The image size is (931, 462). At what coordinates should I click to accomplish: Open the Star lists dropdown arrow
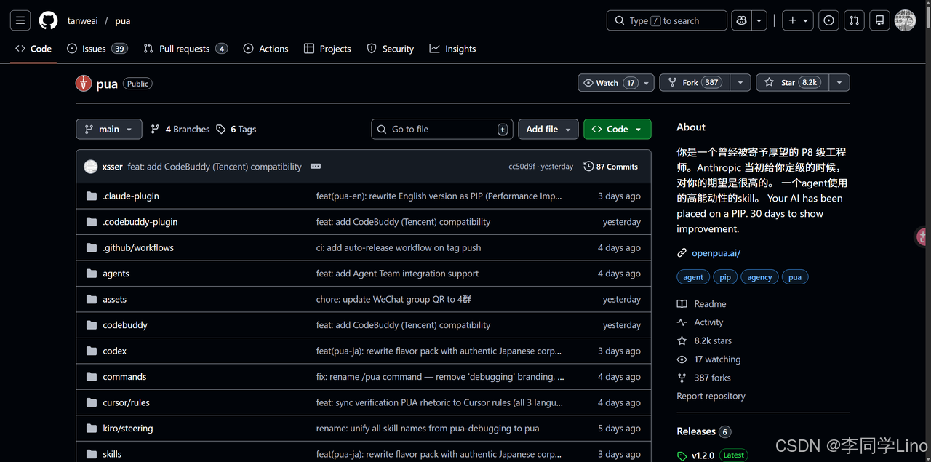839,83
